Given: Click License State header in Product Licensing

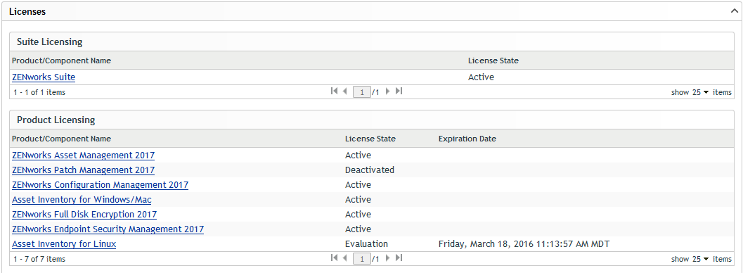Looking at the screenshot, I should pos(370,139).
